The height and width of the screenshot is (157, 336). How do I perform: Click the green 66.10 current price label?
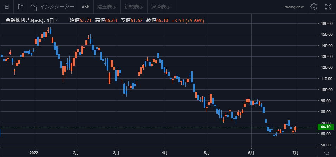pos(326,127)
